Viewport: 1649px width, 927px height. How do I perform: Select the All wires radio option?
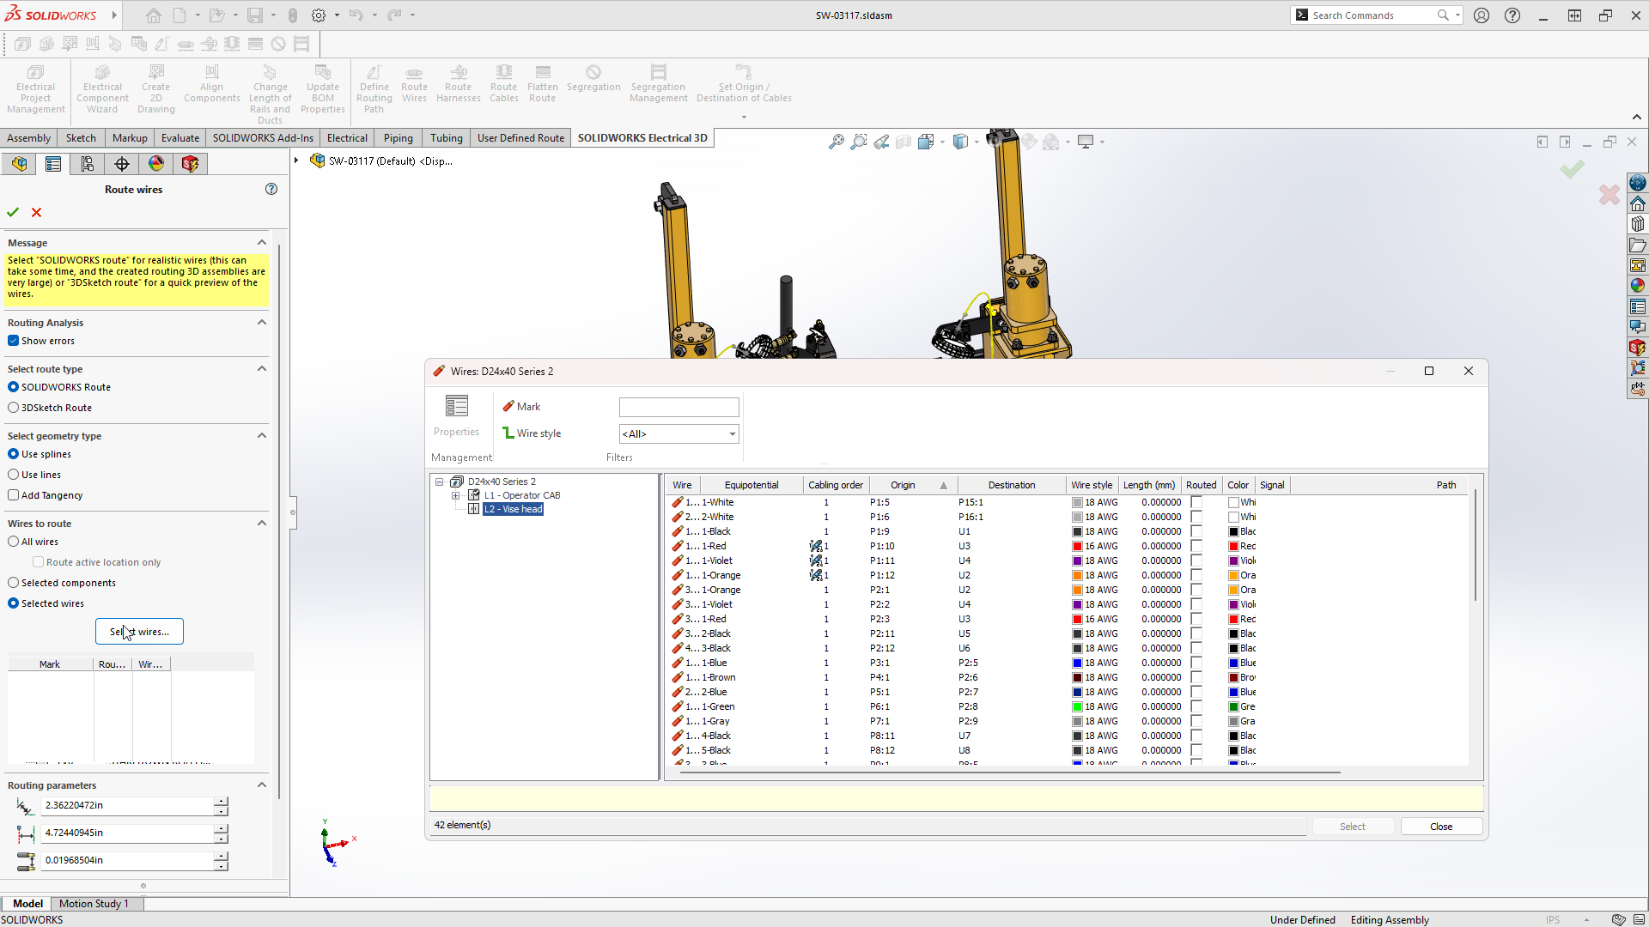(x=14, y=542)
